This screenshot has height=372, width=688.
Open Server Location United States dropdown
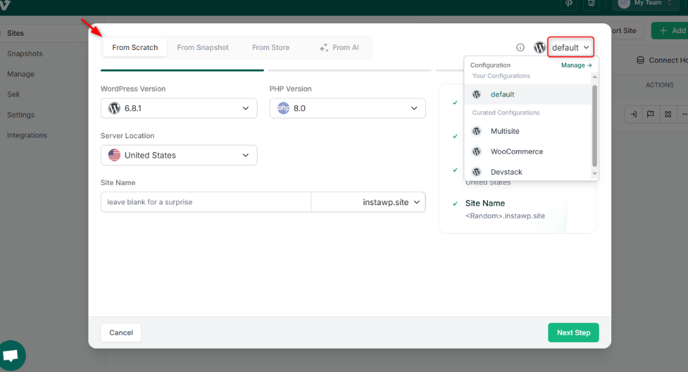pyautogui.click(x=179, y=155)
